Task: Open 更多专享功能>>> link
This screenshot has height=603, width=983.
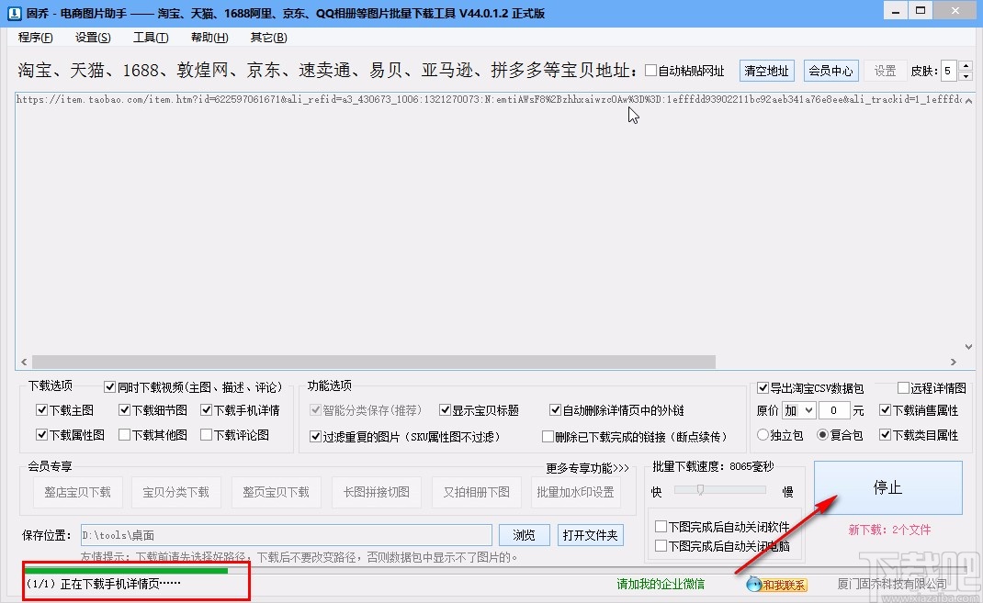Action: (587, 468)
